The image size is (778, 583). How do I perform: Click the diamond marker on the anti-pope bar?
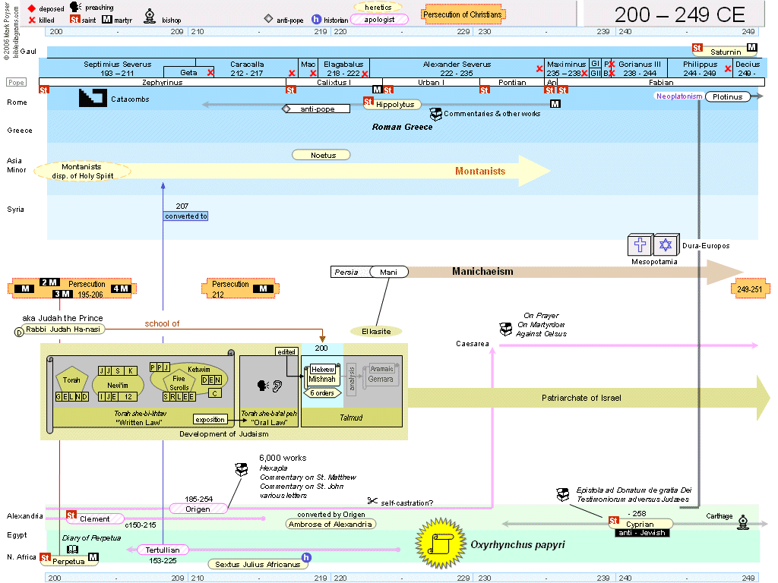pos(286,109)
